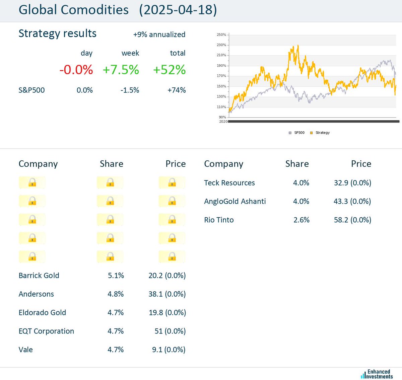Select the Eldorado Gold company name
Viewport: 402px width, 380px height.
[42, 312]
